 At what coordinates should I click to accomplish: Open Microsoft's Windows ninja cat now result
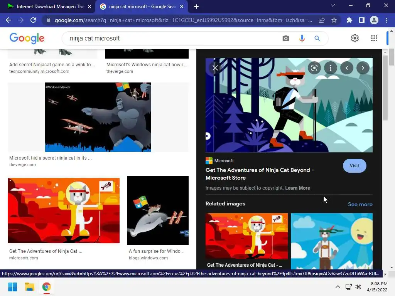[x=146, y=65]
